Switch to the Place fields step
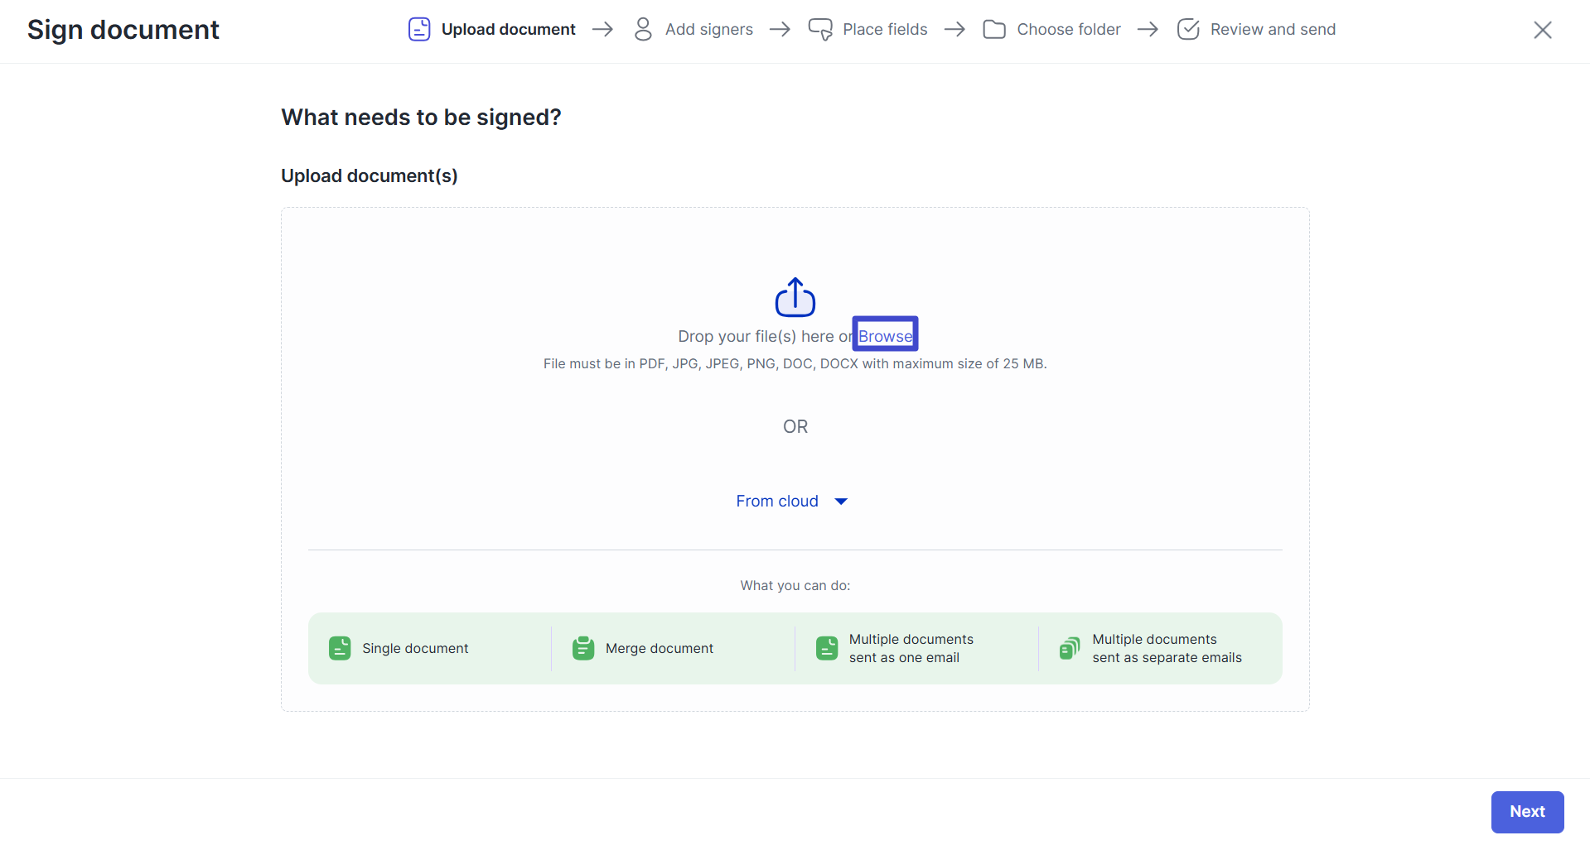Viewport: 1590px width, 845px height. (x=885, y=30)
